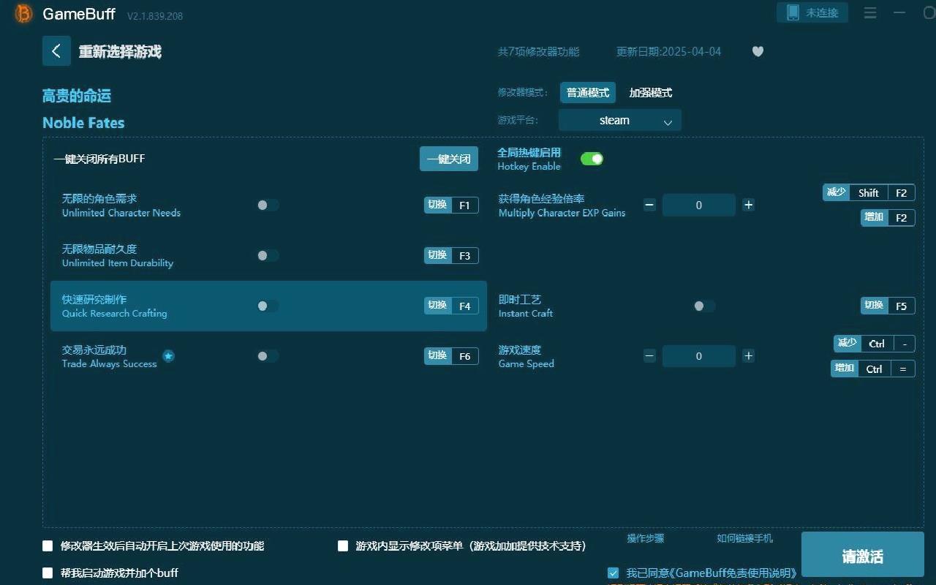
Task: Uncheck GameBuff disclaimer agreement checkbox
Action: coord(614,573)
